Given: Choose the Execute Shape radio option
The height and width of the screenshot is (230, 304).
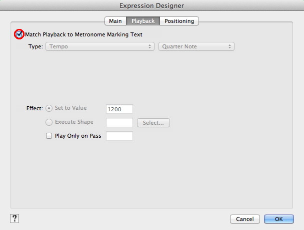Looking at the screenshot, I should point(49,122).
